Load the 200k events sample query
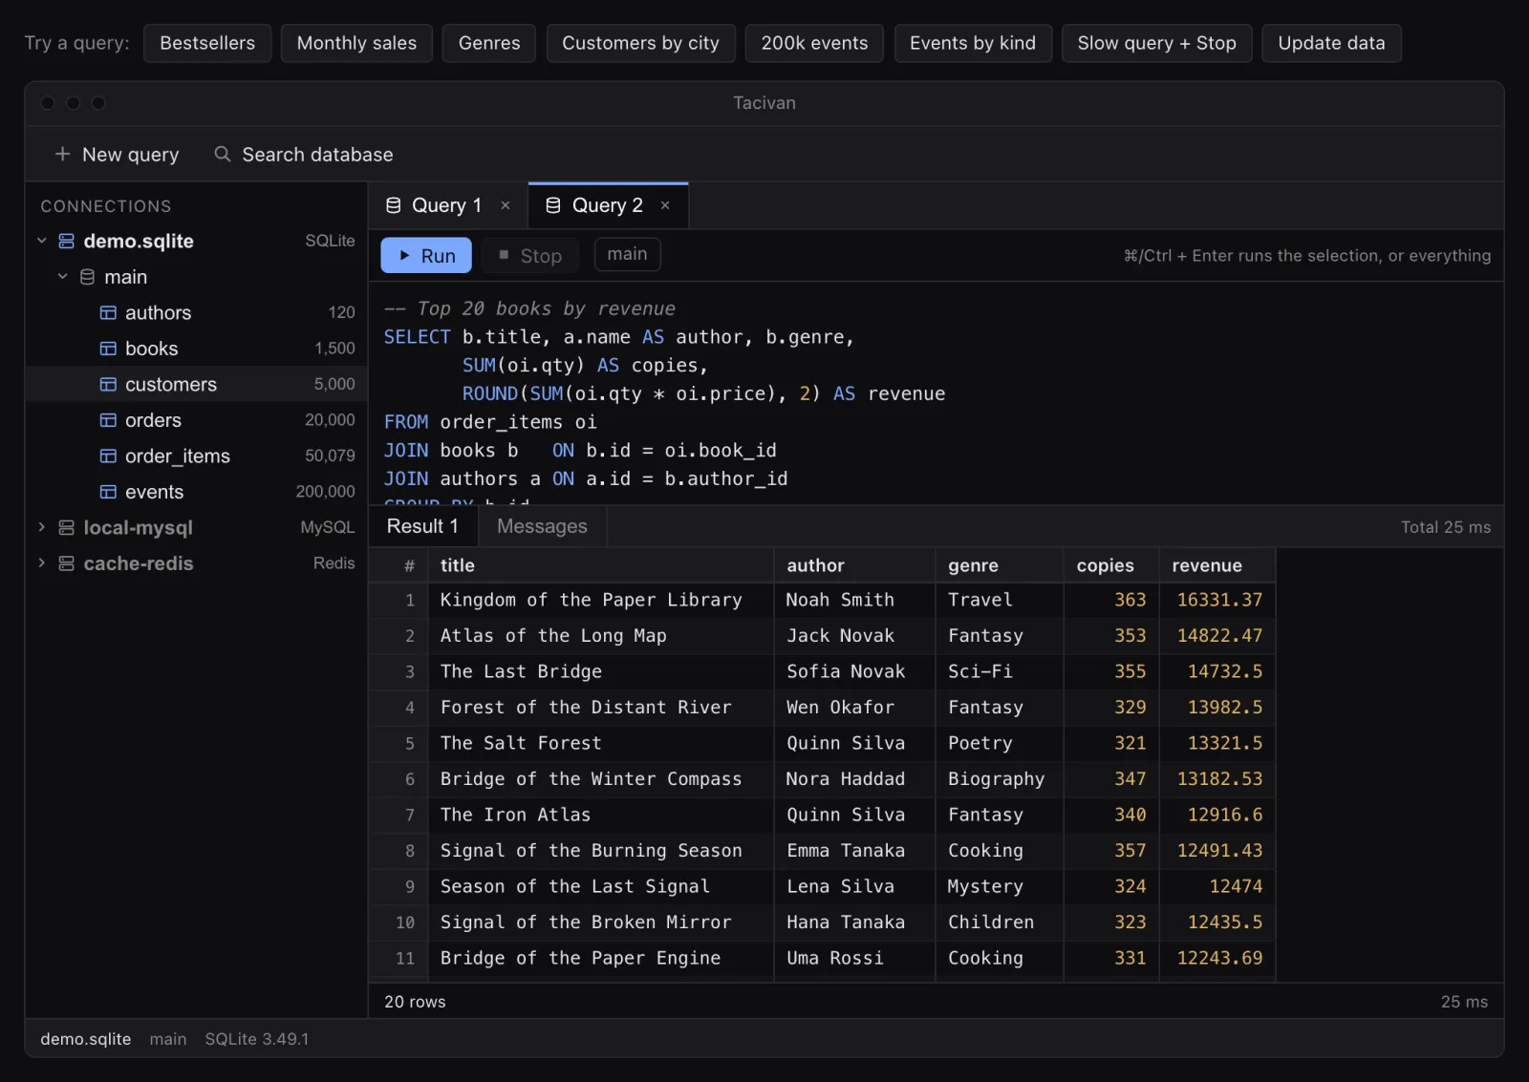 pyautogui.click(x=815, y=43)
